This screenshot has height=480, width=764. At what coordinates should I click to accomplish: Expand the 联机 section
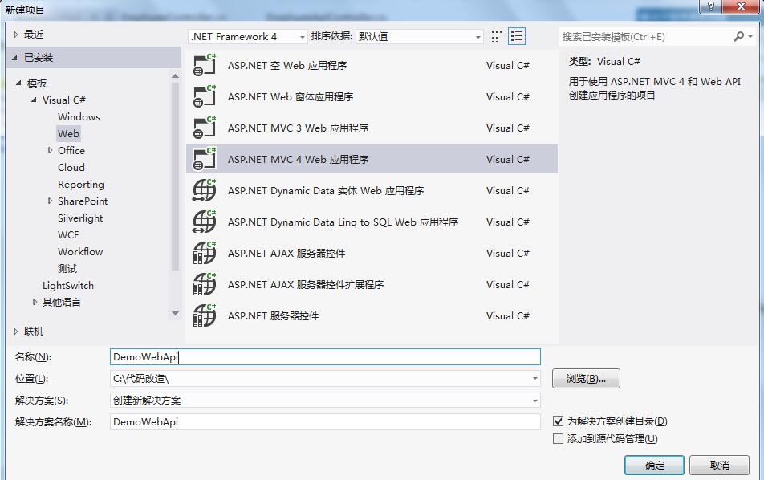pos(15,332)
